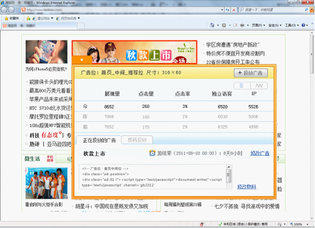Click the refresh icon in address bar

tap(227, 10)
